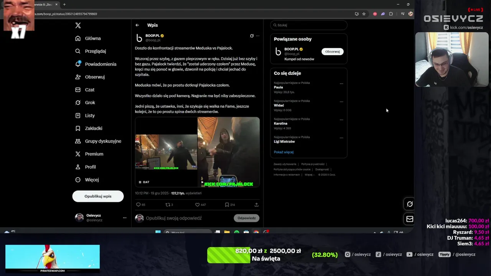The image size is (491, 276).
Task: Open the browser extensions puzzle icon
Action: tap(391, 14)
